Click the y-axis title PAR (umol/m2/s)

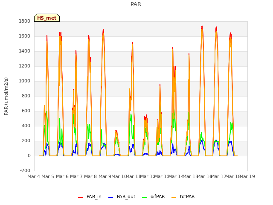6,96
